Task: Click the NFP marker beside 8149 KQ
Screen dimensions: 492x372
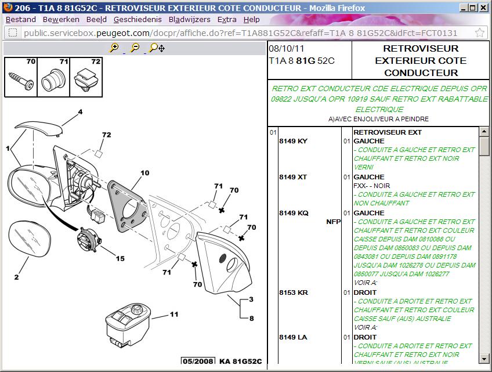Action: coord(333,222)
